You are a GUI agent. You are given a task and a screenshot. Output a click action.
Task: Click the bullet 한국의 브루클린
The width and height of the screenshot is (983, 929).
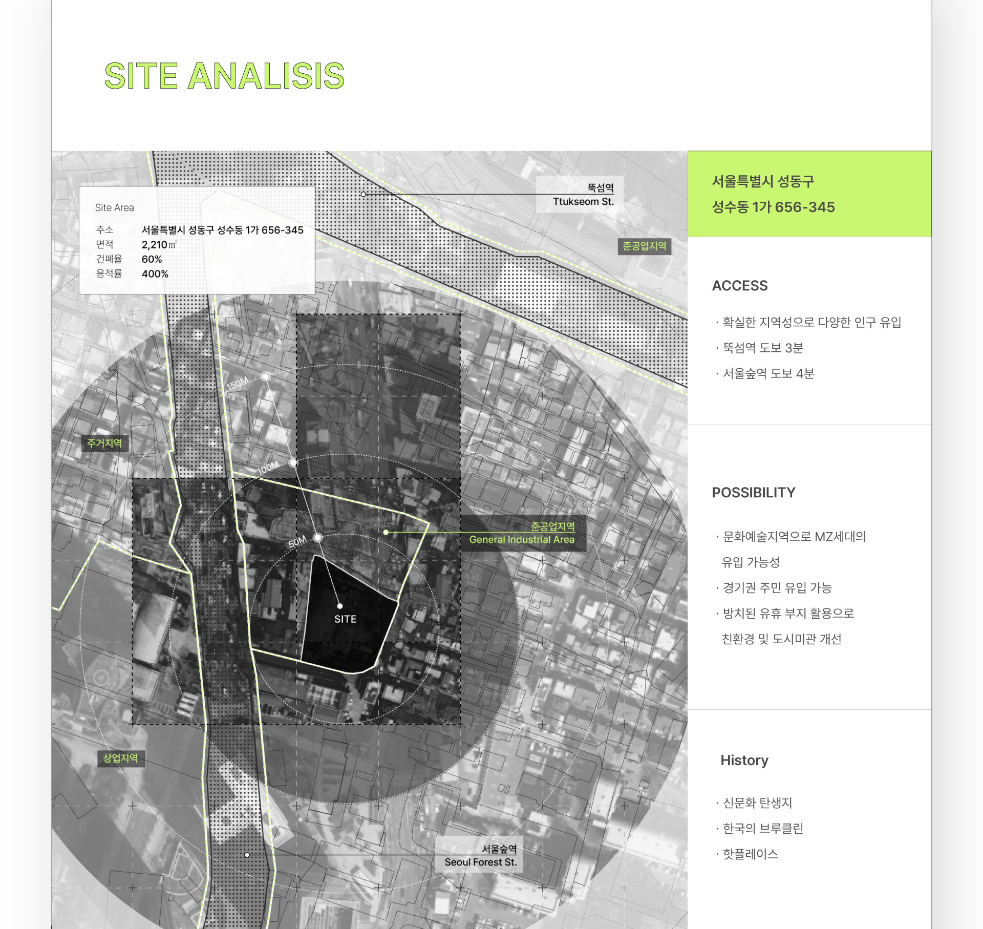point(759,829)
